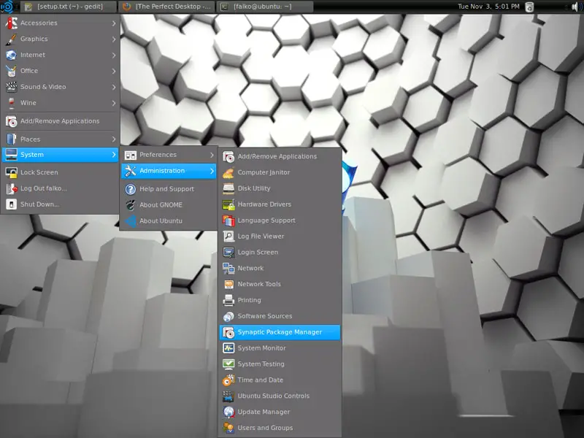584x438 pixels.
Task: Click the Log Out falko icon
Action: (11, 188)
